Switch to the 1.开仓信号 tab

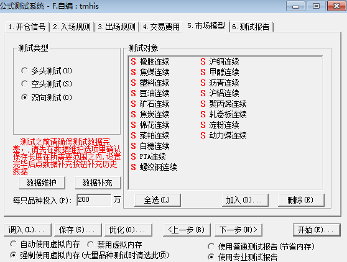point(27,27)
